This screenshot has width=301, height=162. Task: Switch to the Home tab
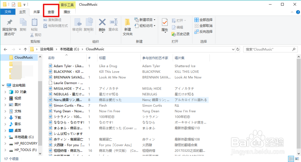coord(22,12)
